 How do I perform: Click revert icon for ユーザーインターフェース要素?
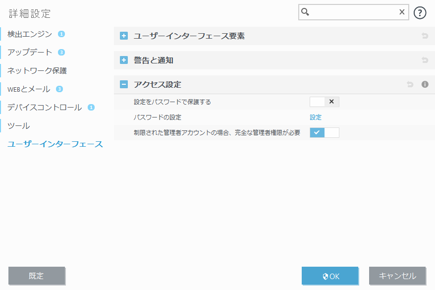click(425, 36)
